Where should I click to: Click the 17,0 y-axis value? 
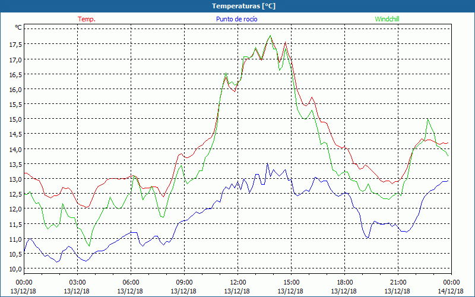(x=15, y=60)
